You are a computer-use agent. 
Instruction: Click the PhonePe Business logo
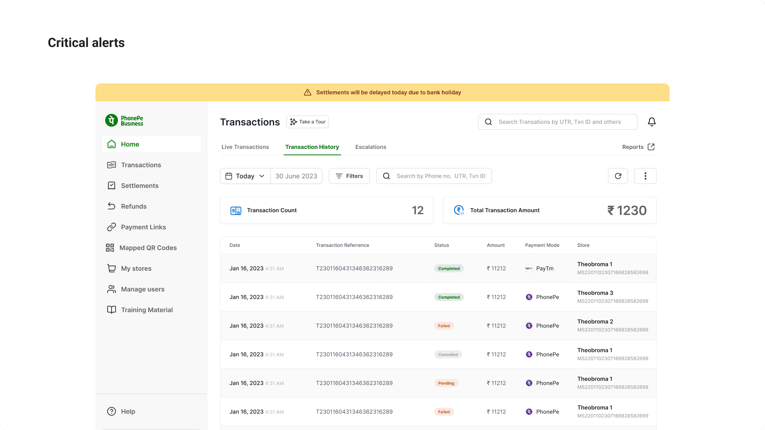tap(124, 121)
